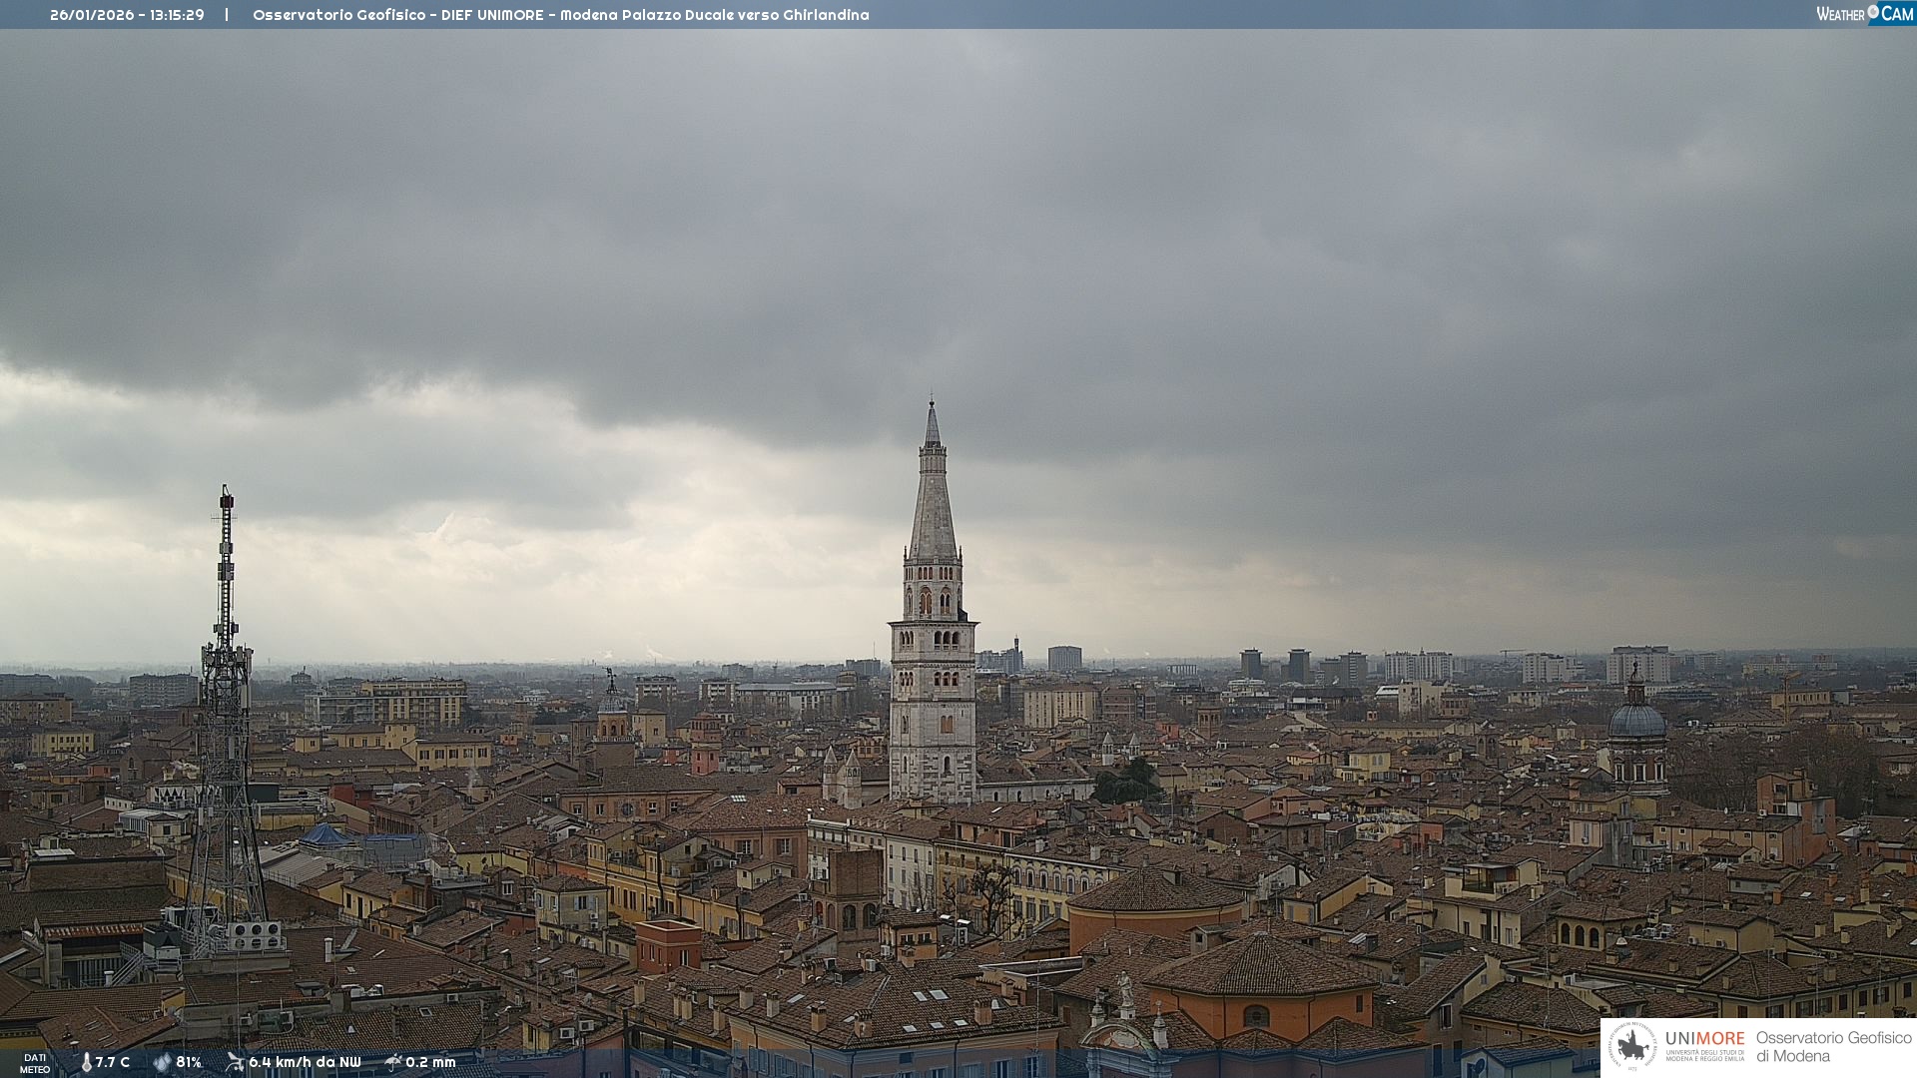The width and height of the screenshot is (1917, 1078).
Task: Click the 81% humidity value
Action: [189, 1062]
